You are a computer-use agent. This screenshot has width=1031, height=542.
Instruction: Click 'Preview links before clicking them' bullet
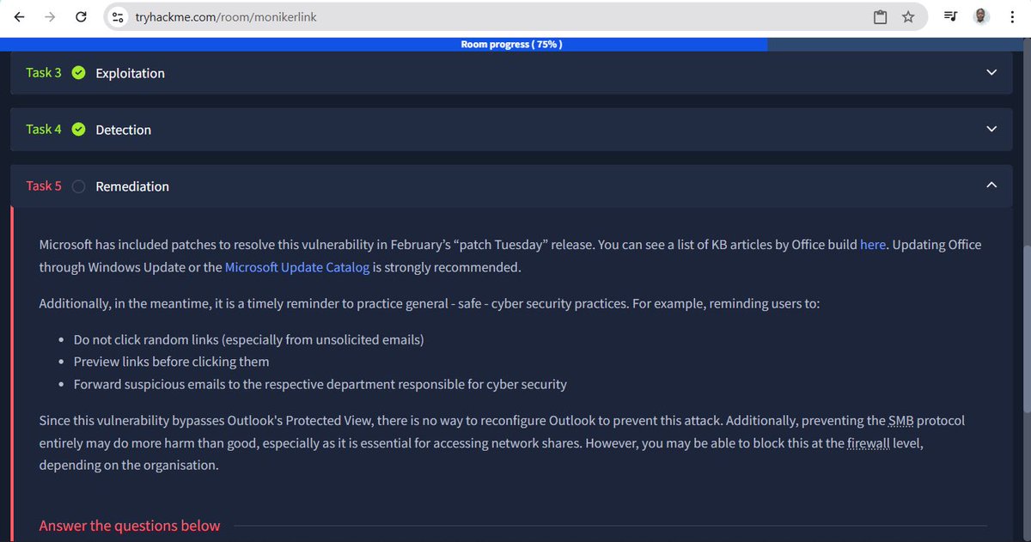click(x=172, y=362)
